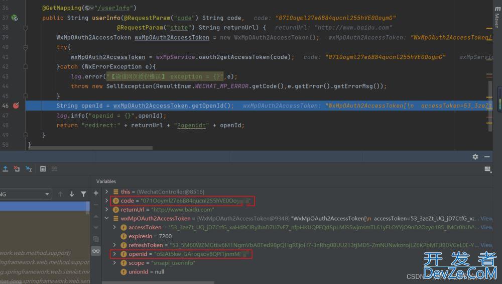Image resolution: width=502 pixels, height=284 pixels.
Task: Remove the breakpoint on line 46
Action: pos(16,106)
